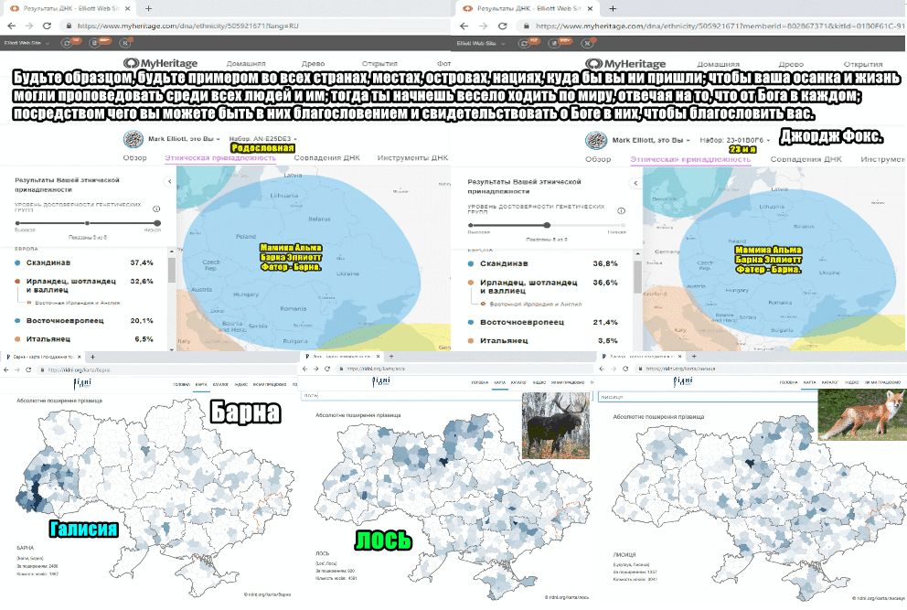Collapse the right window's ethnicity results panel

pos(635,183)
